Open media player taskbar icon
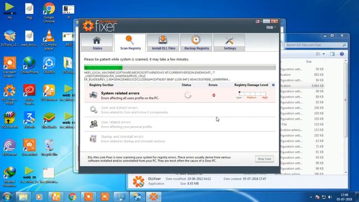The height and width of the screenshot is (202, 359). pyautogui.click(x=39, y=197)
